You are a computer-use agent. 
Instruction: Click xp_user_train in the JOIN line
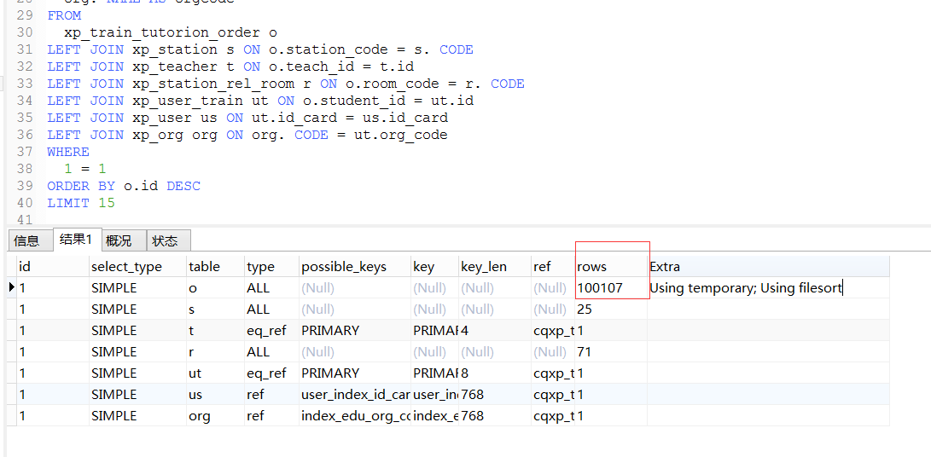tap(188, 101)
